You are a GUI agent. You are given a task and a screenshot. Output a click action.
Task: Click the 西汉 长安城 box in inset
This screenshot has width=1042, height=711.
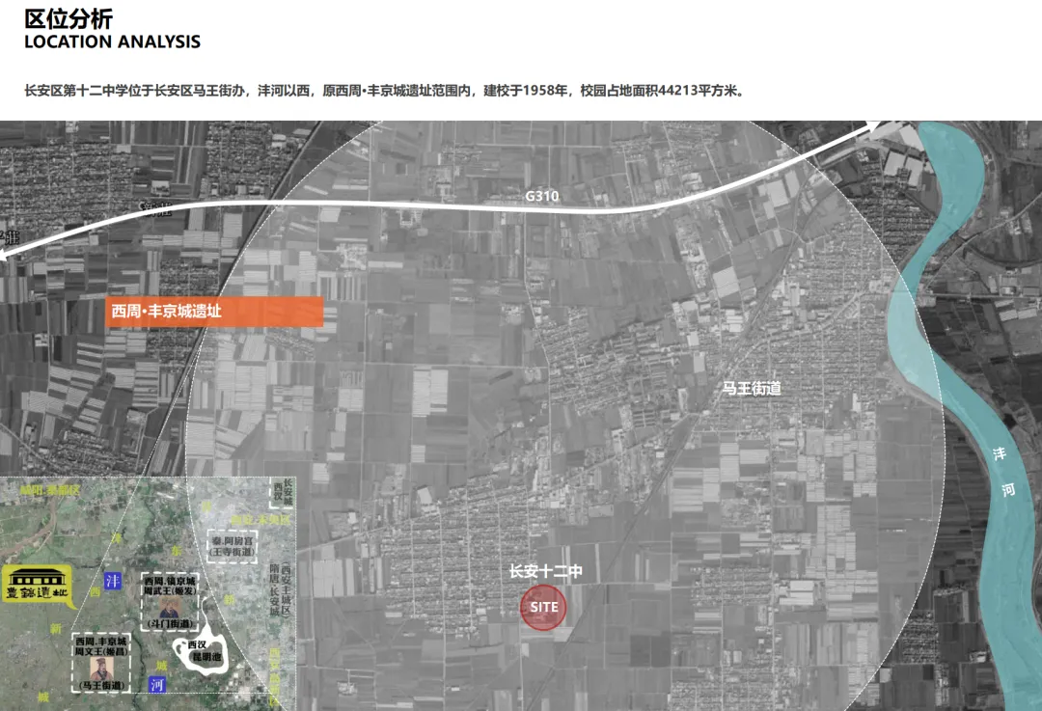click(283, 492)
